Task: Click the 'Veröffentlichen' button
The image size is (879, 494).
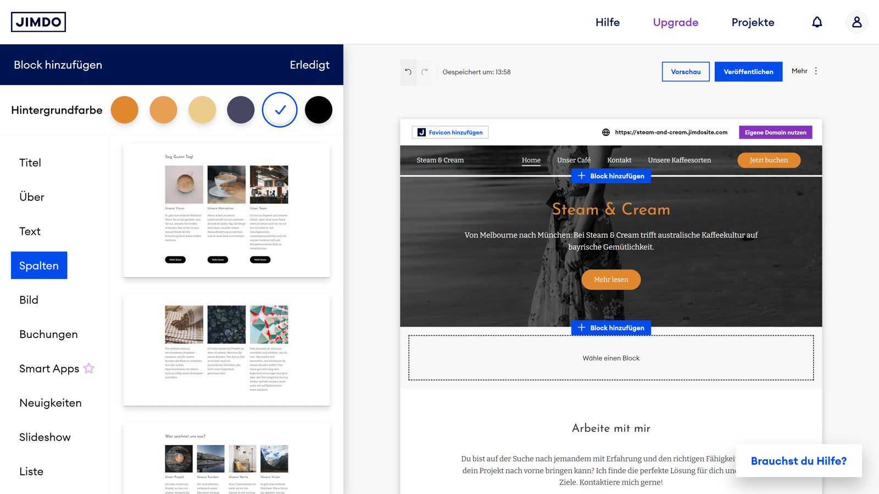Action: [748, 71]
